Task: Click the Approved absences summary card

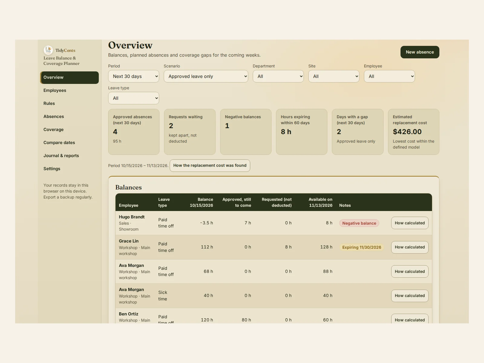Action: (134, 132)
